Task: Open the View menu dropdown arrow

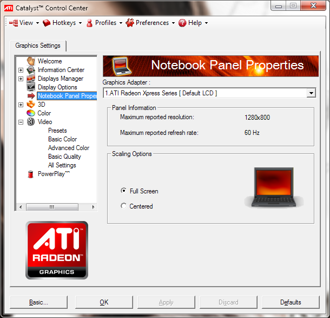Action: (37, 23)
